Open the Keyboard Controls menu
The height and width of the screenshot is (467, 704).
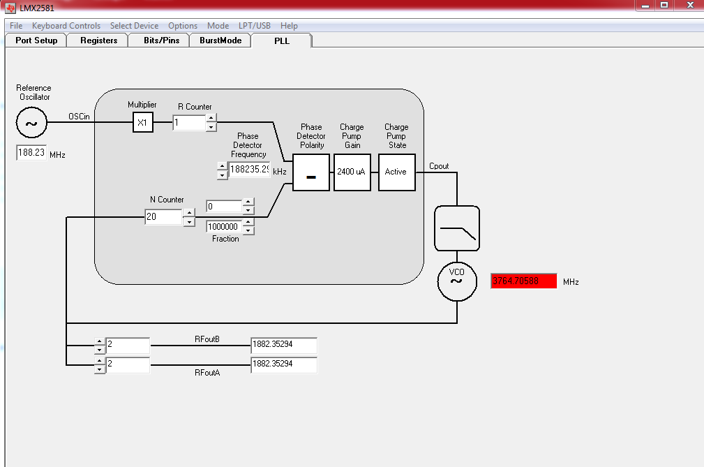coord(66,26)
